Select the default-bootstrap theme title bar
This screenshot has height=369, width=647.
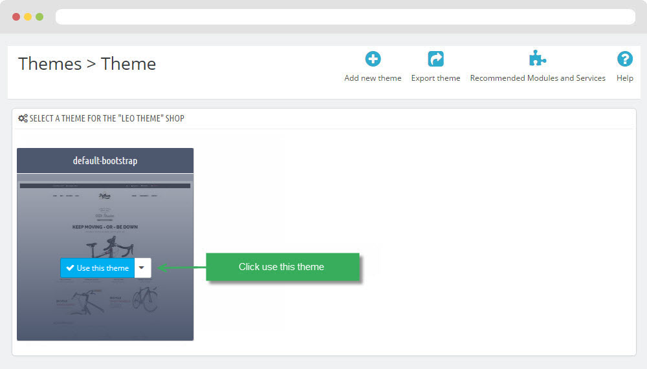click(x=105, y=160)
